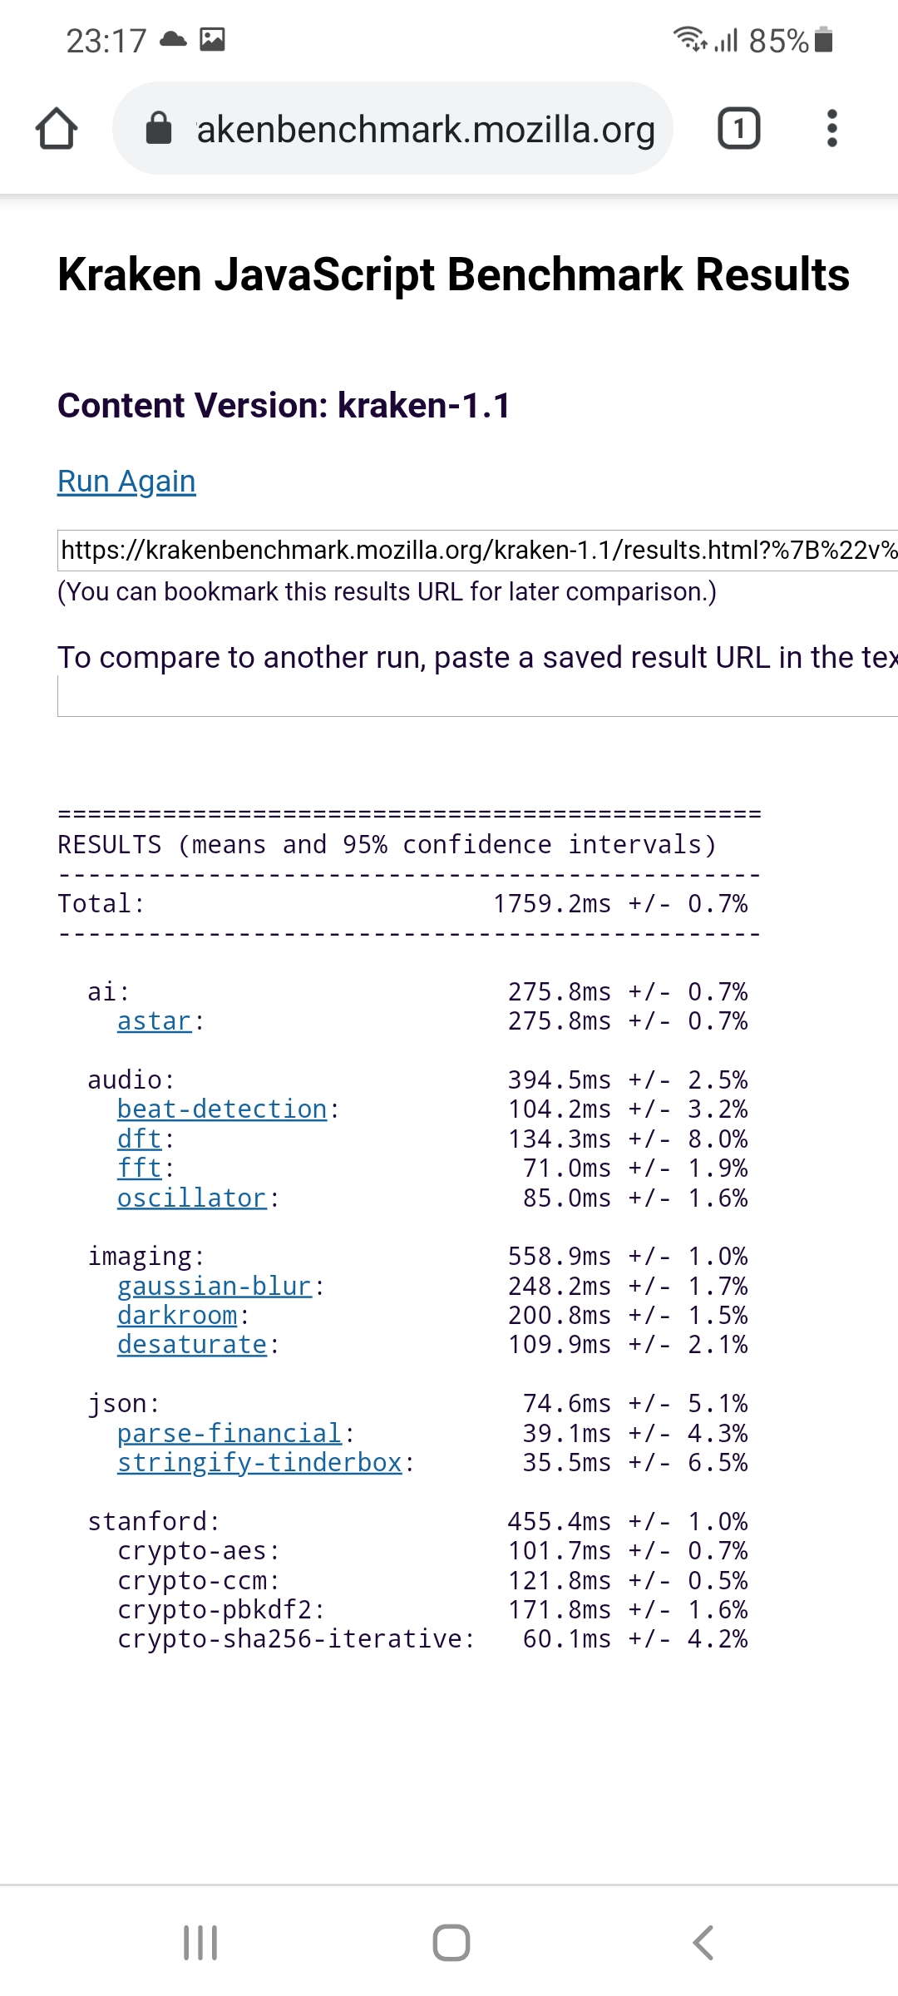Open the fft test link
Screen dimensions: 898x1996
point(139,1168)
